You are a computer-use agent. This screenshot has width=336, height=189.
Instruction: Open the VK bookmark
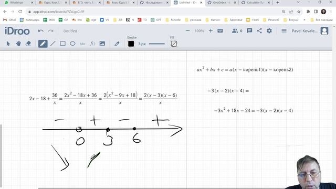[x=104, y=20]
